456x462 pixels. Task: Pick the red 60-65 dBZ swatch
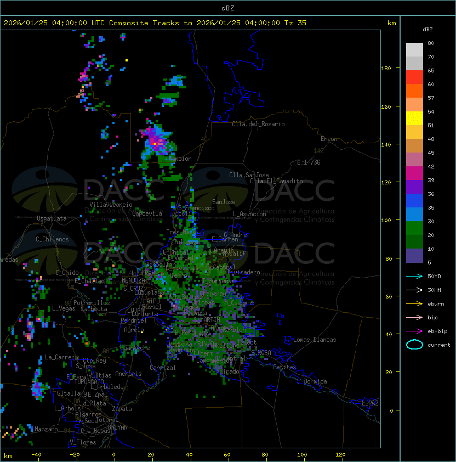pos(414,77)
